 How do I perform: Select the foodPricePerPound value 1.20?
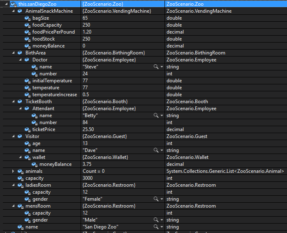point(87,32)
